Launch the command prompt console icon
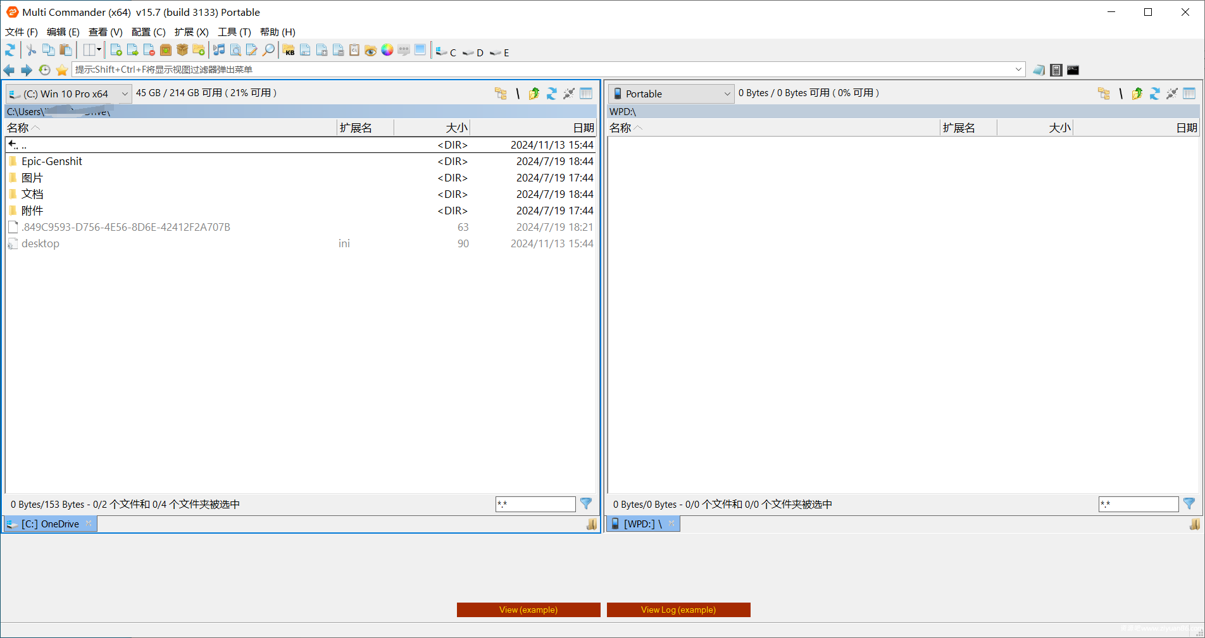1205x638 pixels. pos(1073,70)
